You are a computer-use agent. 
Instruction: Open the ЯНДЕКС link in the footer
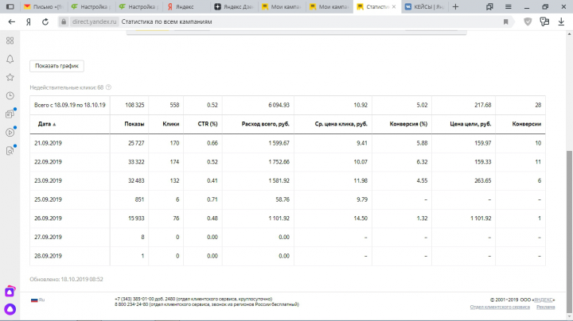click(x=544, y=300)
